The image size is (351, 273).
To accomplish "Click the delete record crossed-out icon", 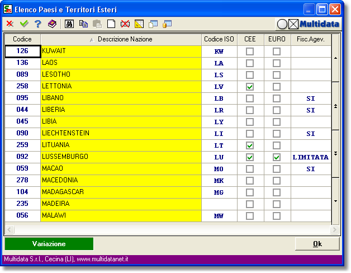I will click(x=125, y=23).
